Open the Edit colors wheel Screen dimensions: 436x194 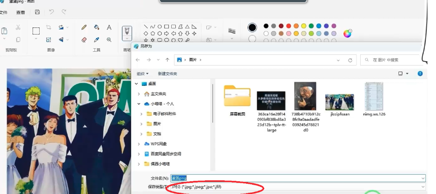coord(347,34)
